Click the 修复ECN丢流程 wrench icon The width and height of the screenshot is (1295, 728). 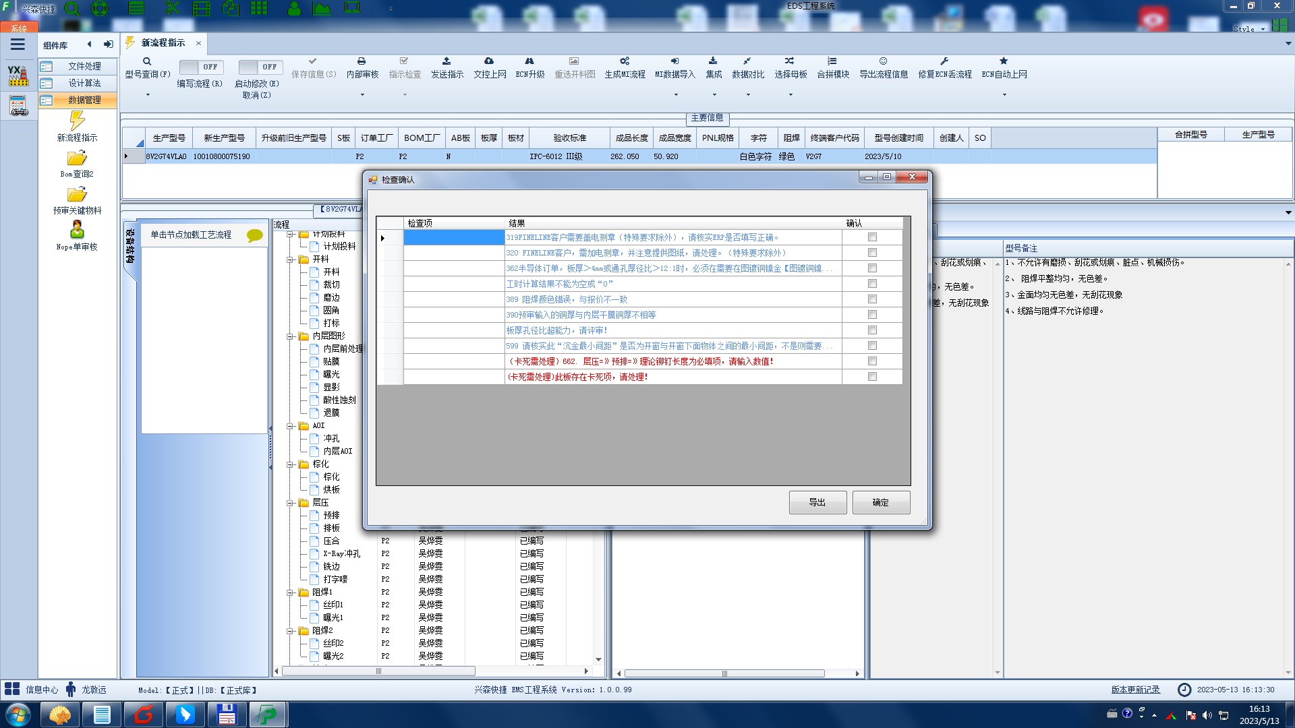(944, 61)
